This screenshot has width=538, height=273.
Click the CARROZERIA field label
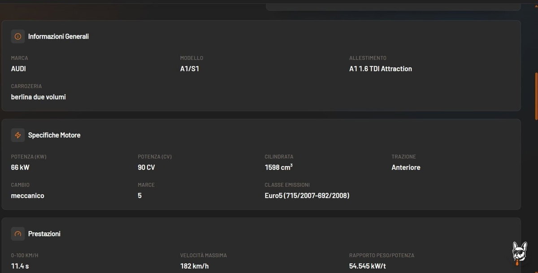(x=26, y=86)
